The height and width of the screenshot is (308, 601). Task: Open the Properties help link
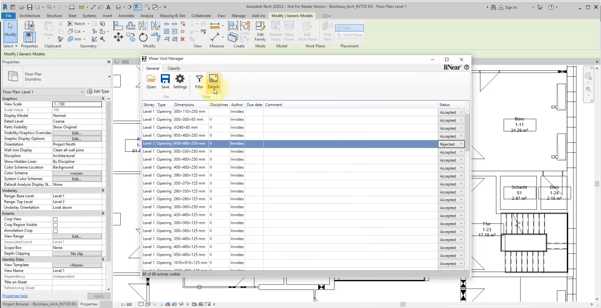(15, 296)
